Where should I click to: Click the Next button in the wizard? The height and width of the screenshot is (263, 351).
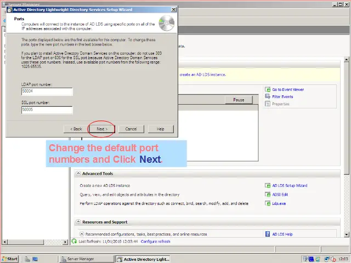pyautogui.click(x=102, y=129)
